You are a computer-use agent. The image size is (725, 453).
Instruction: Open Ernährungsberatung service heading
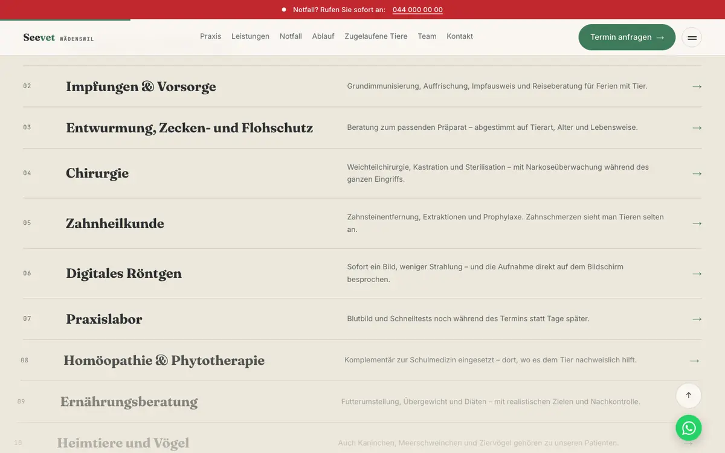click(x=129, y=402)
